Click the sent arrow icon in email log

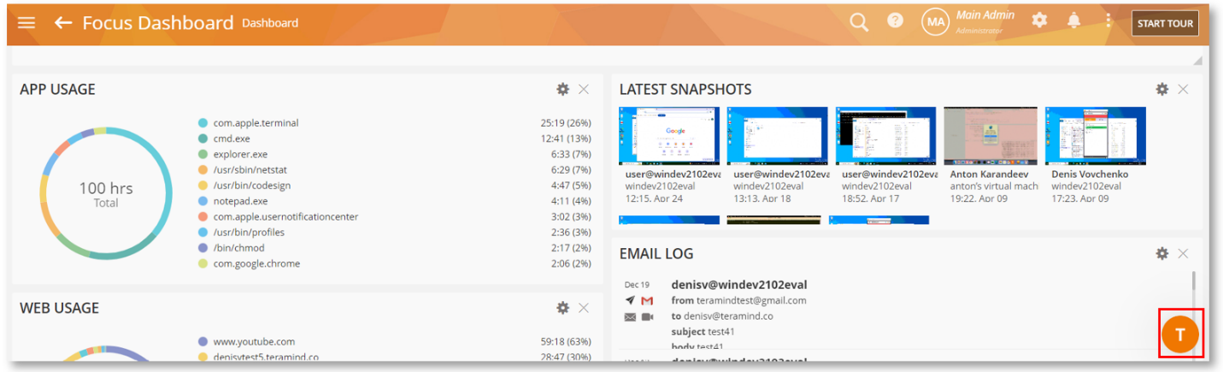[630, 300]
